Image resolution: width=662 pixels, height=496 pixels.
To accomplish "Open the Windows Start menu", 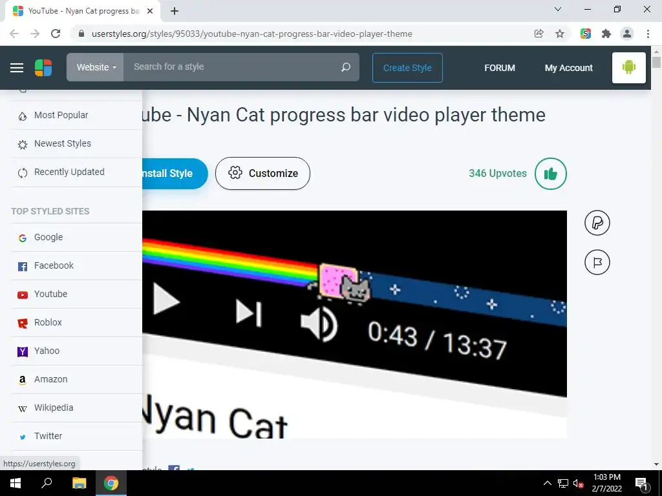I will click(16, 483).
